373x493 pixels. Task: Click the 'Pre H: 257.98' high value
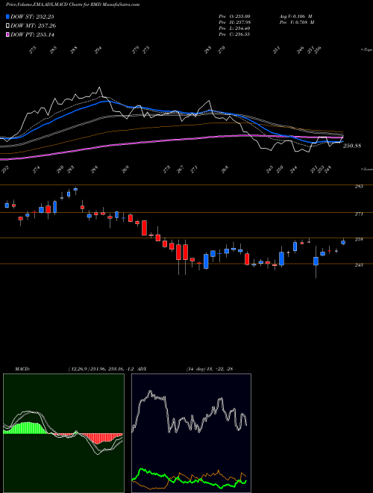tap(234, 22)
